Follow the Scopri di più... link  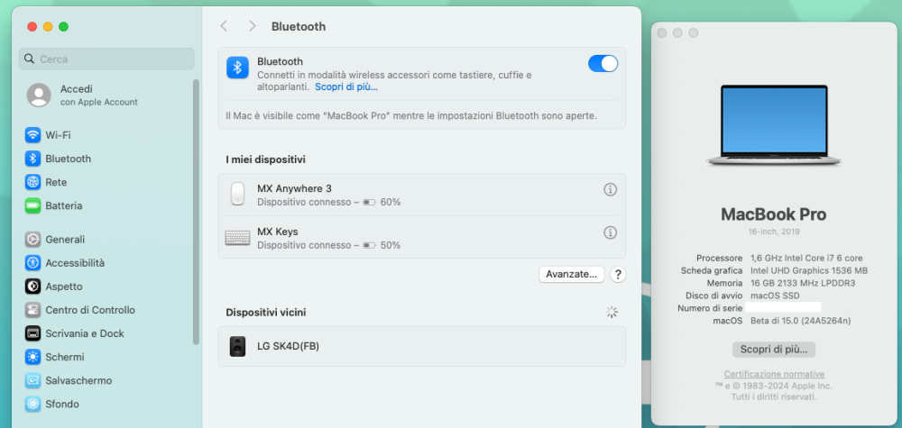[x=346, y=87]
